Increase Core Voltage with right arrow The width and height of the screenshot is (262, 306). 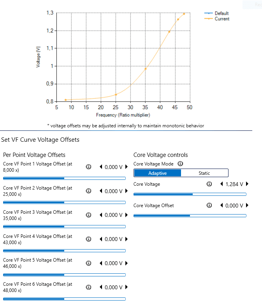(247, 184)
